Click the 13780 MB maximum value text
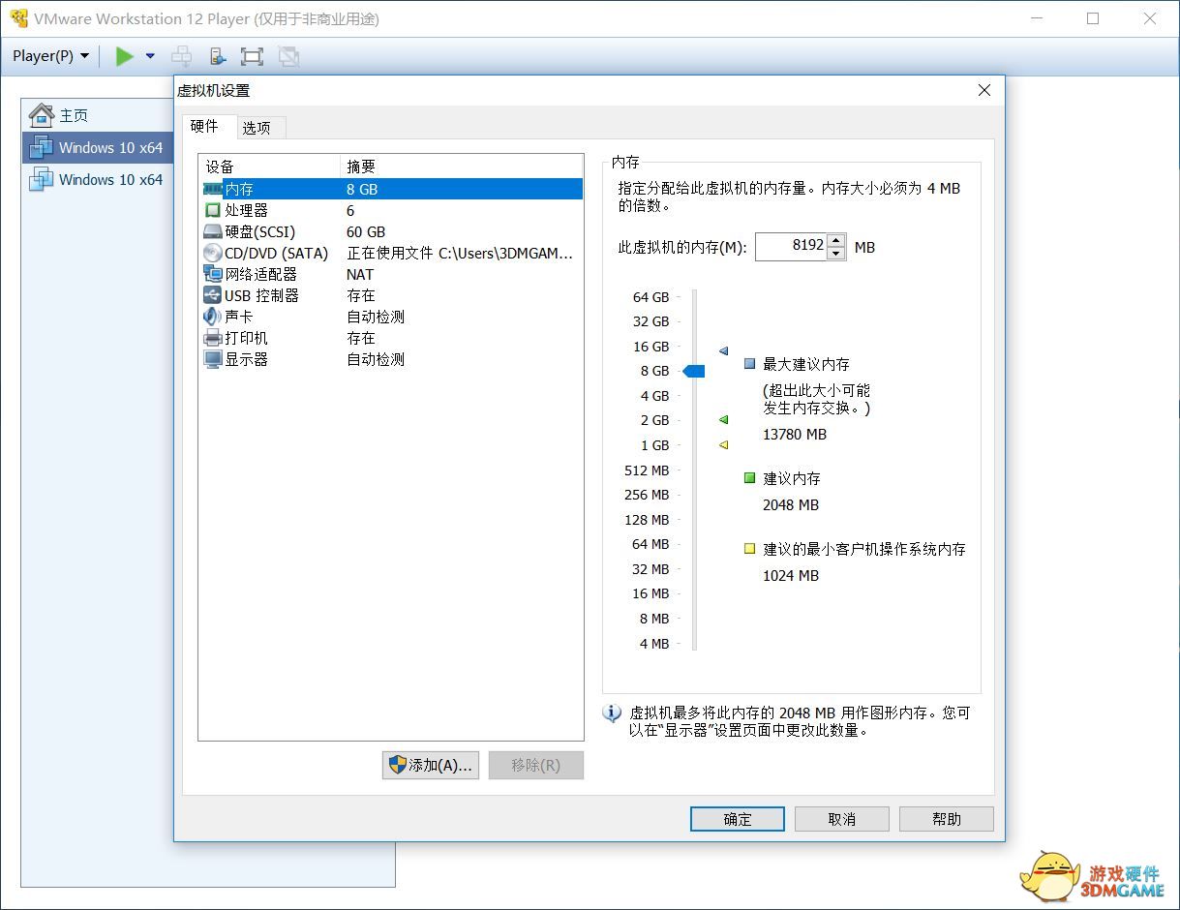1180x910 pixels. (x=795, y=435)
